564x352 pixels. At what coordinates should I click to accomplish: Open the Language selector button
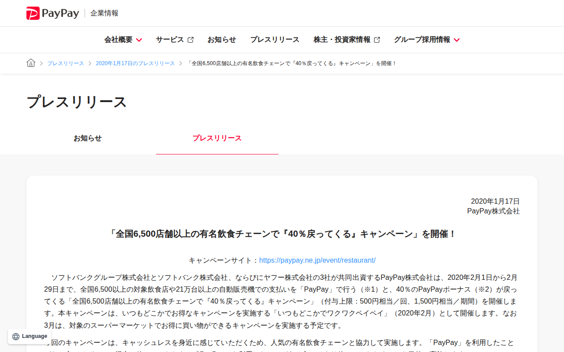(30, 337)
